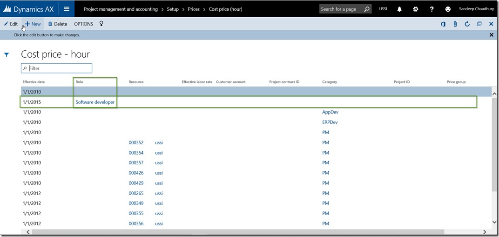Open in Office app icon
The height and width of the screenshot is (237, 499).
point(443,24)
